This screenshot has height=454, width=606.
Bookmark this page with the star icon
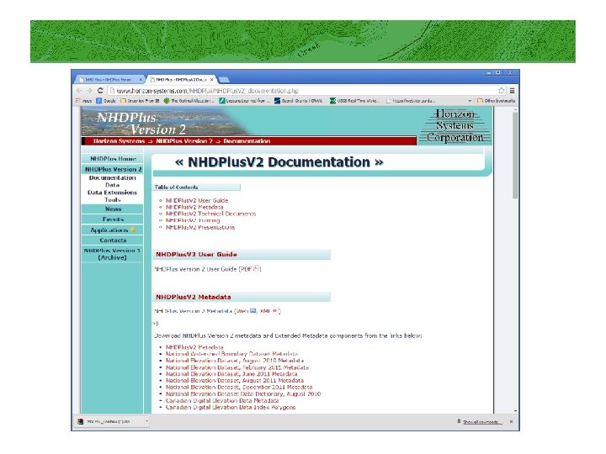click(x=502, y=91)
